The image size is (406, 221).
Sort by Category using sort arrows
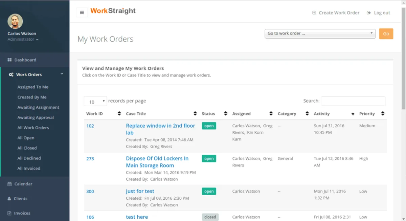(x=307, y=114)
